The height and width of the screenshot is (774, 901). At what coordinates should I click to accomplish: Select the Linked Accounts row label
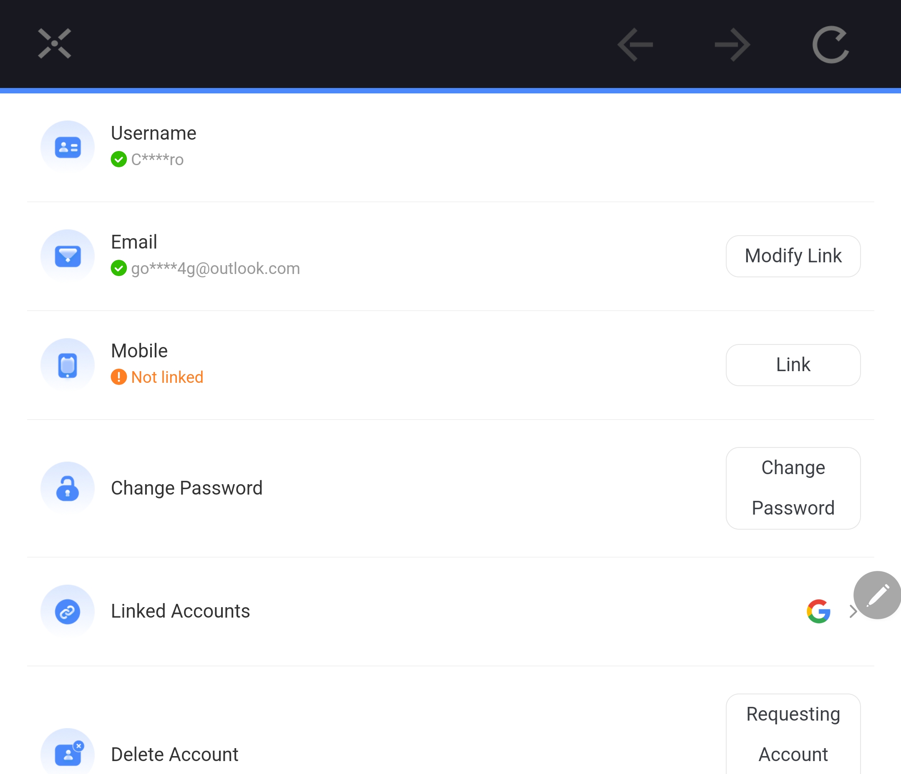[181, 611]
